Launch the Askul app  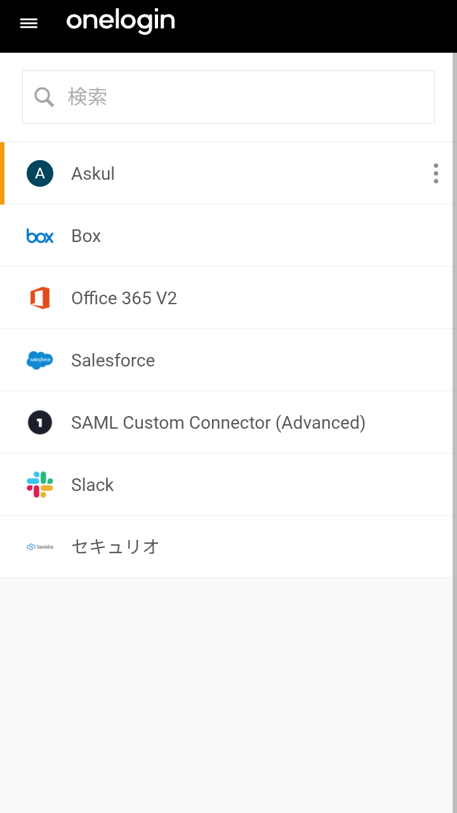[226, 173]
